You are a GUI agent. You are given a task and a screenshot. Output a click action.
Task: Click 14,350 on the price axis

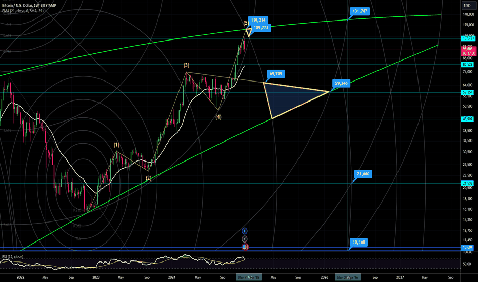point(467,220)
